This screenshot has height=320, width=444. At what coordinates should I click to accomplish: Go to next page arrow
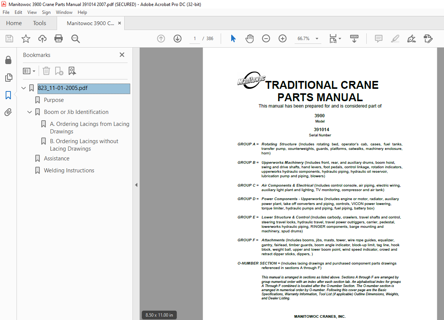(x=178, y=39)
